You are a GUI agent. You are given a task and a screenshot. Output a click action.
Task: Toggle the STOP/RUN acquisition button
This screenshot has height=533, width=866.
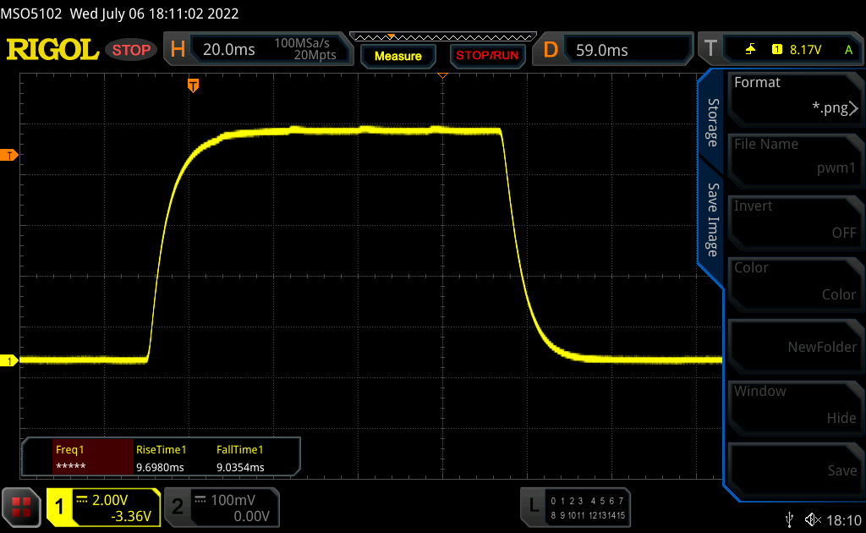(486, 56)
